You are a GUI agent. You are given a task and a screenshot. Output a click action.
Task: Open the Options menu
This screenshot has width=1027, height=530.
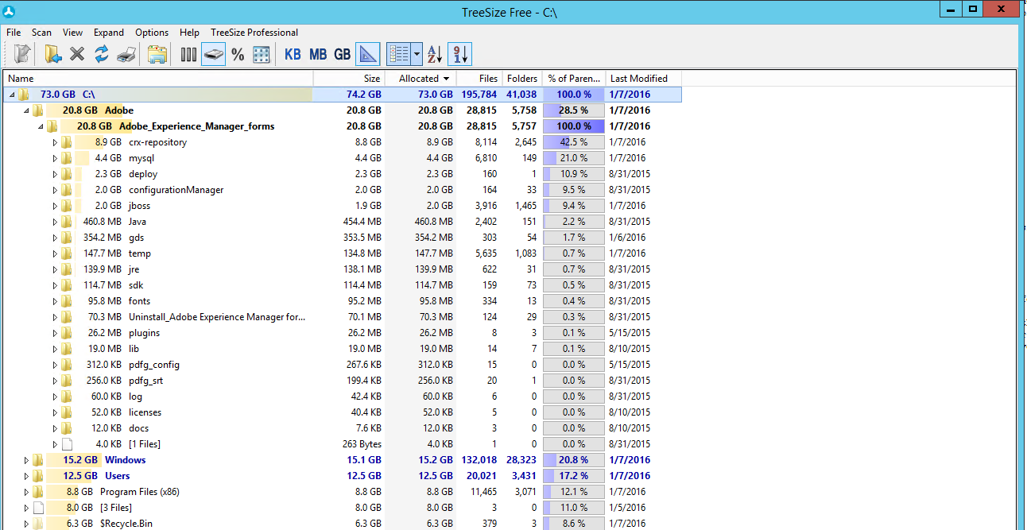click(x=151, y=33)
